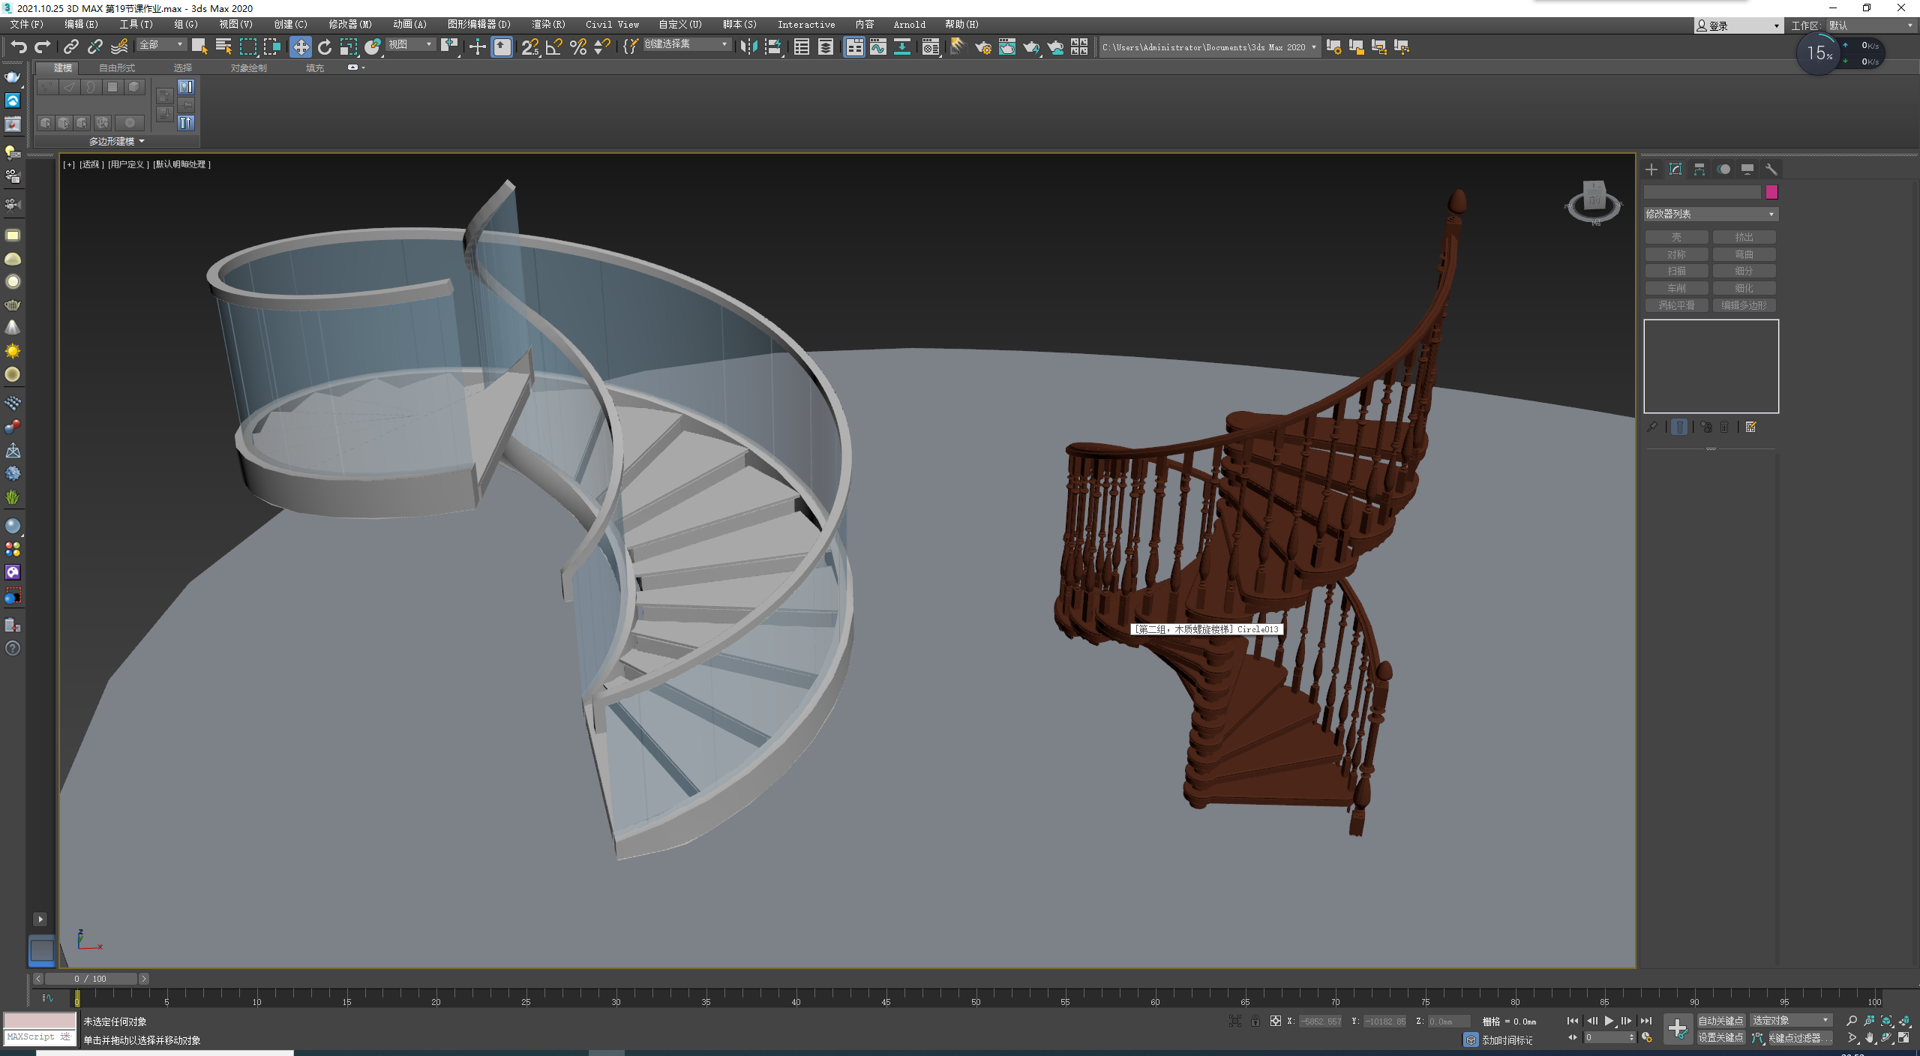This screenshot has height=1056, width=1920.
Task: Toggle the selection lock padlock icon
Action: click(1255, 1021)
